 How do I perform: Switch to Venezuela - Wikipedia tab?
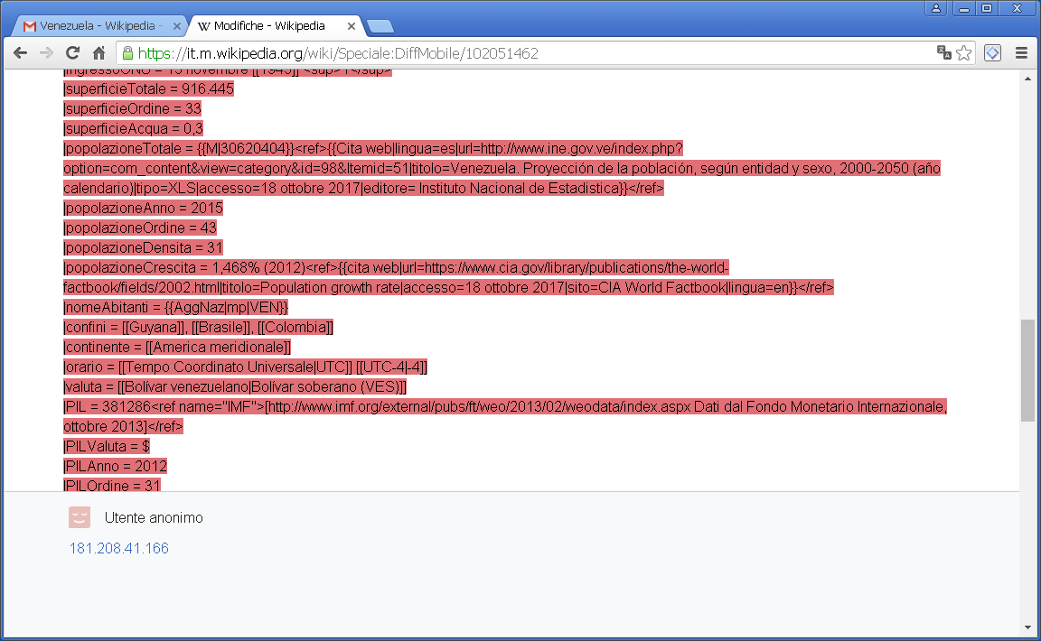coord(99,26)
